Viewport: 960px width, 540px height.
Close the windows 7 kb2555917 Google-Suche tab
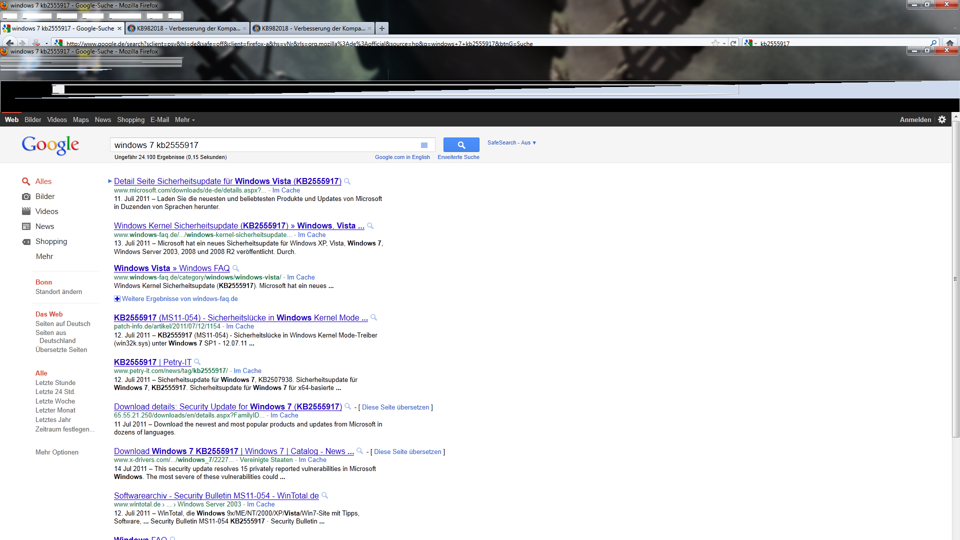[x=119, y=28]
